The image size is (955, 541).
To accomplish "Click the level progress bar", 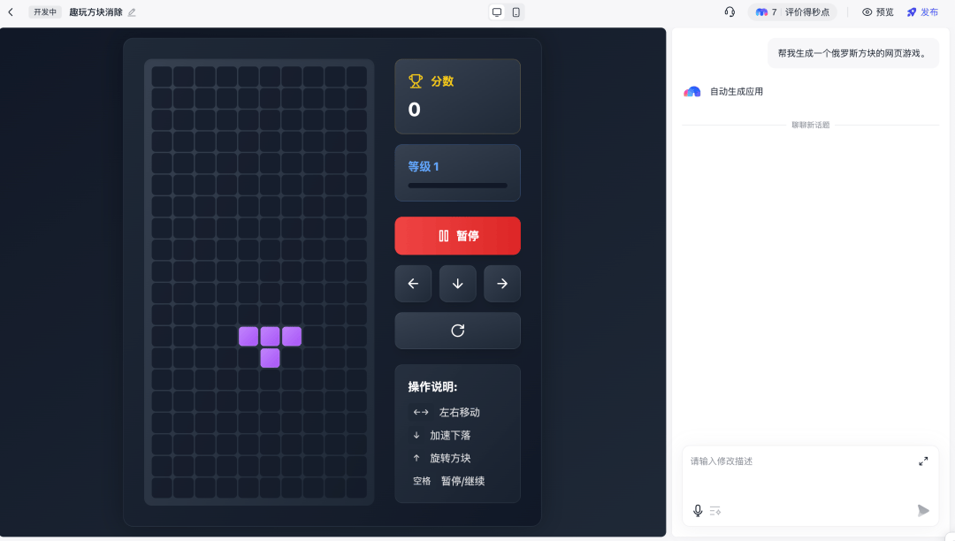I will point(457,186).
